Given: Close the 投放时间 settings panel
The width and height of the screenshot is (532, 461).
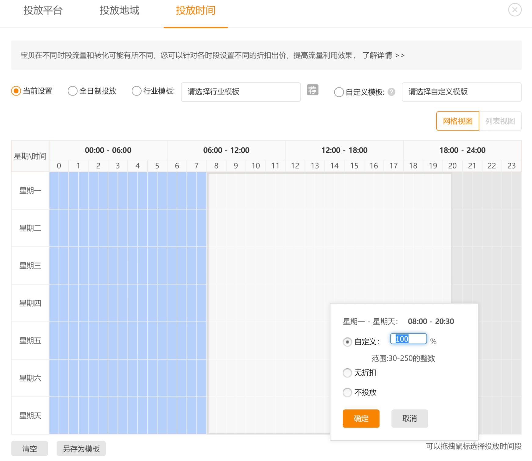Looking at the screenshot, I should [515, 9].
